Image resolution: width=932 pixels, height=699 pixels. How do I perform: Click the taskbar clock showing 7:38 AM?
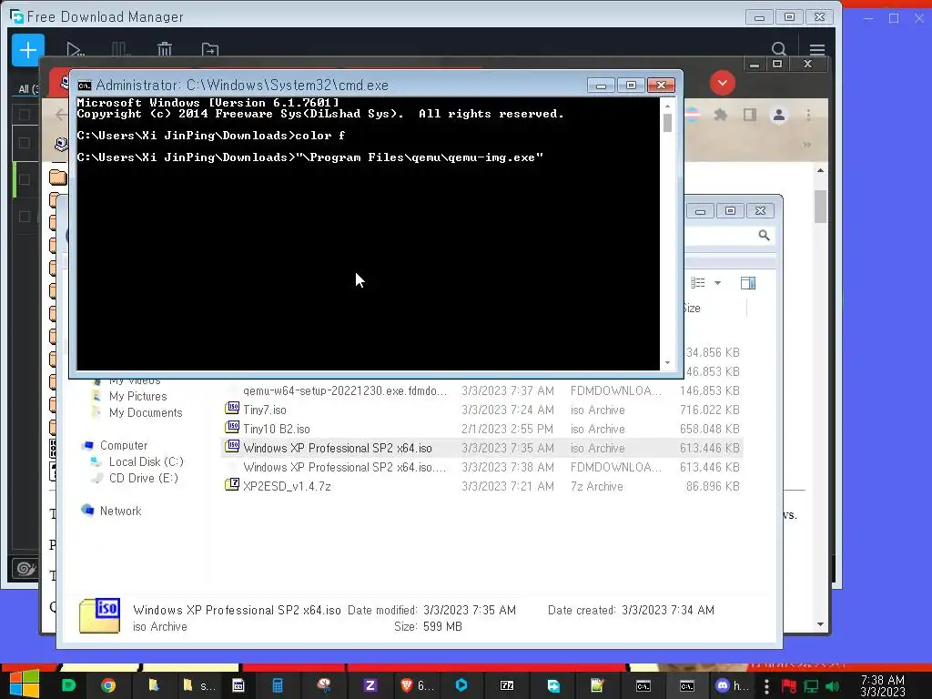(x=883, y=686)
